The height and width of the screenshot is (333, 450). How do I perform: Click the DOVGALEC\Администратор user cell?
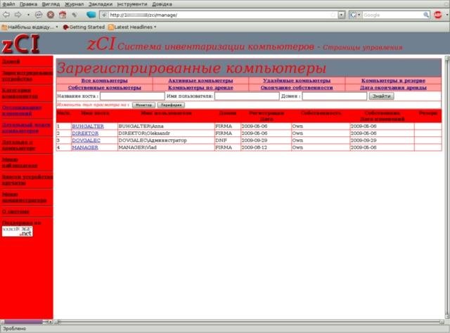pos(166,141)
